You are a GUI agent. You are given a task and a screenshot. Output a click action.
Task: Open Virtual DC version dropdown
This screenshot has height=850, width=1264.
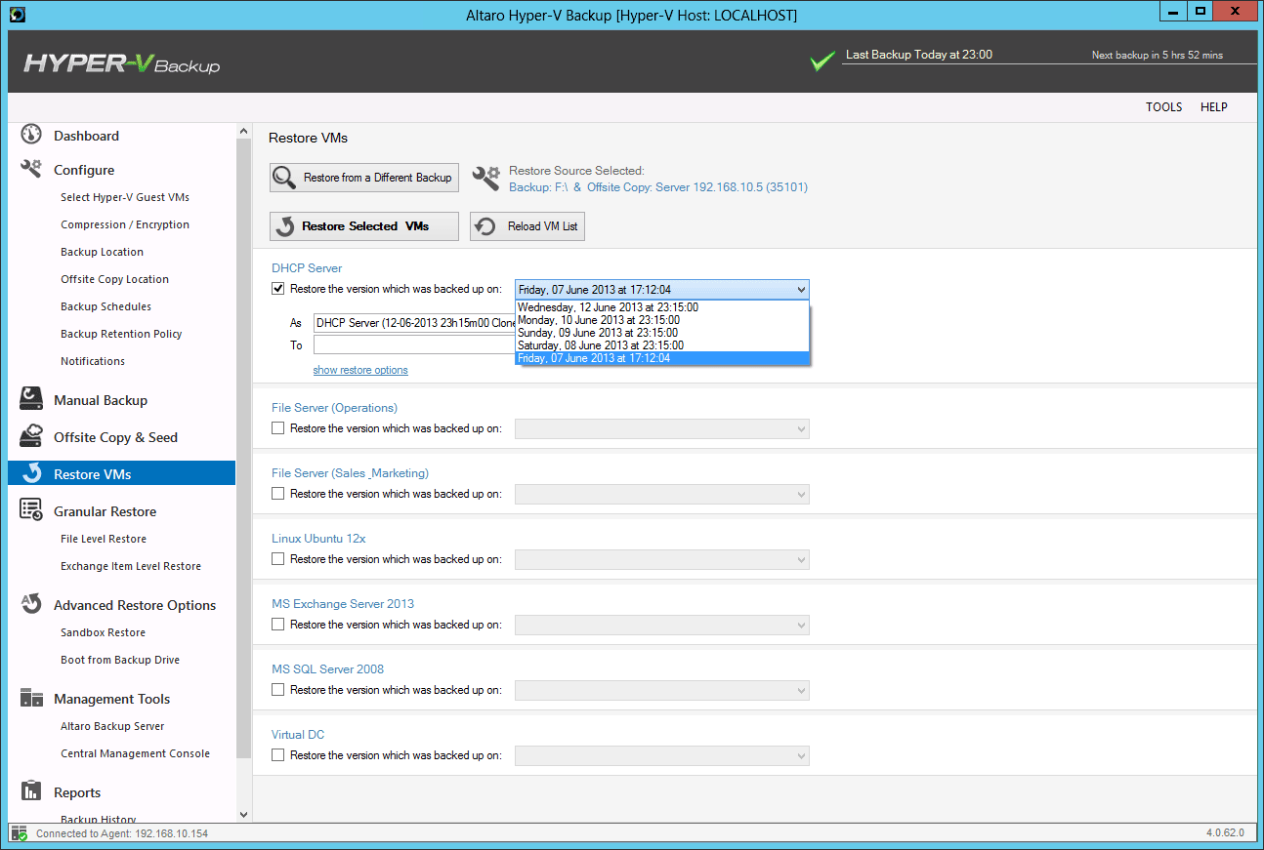662,756
